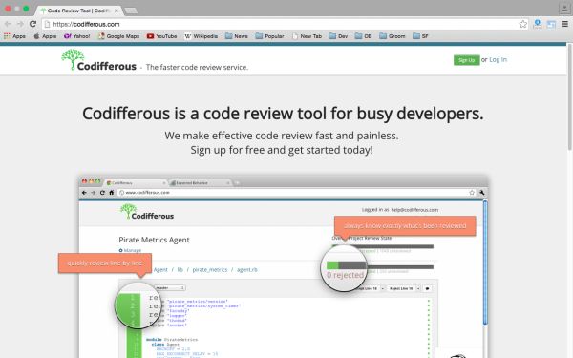This screenshot has height=358, width=573.
Task: Open the New Tab bookmark
Action: [307, 36]
